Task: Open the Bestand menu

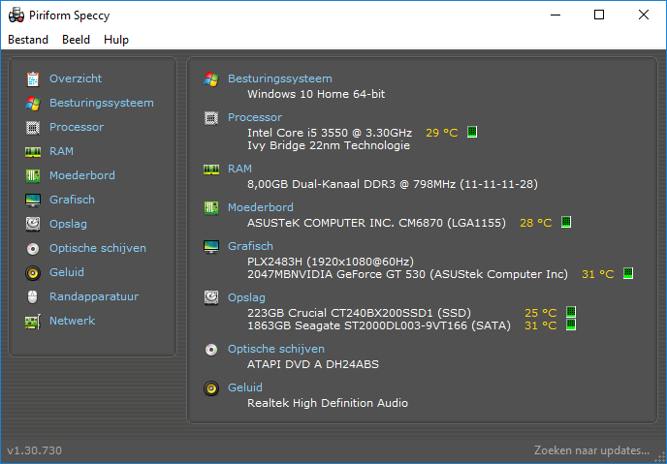Action: [28, 40]
